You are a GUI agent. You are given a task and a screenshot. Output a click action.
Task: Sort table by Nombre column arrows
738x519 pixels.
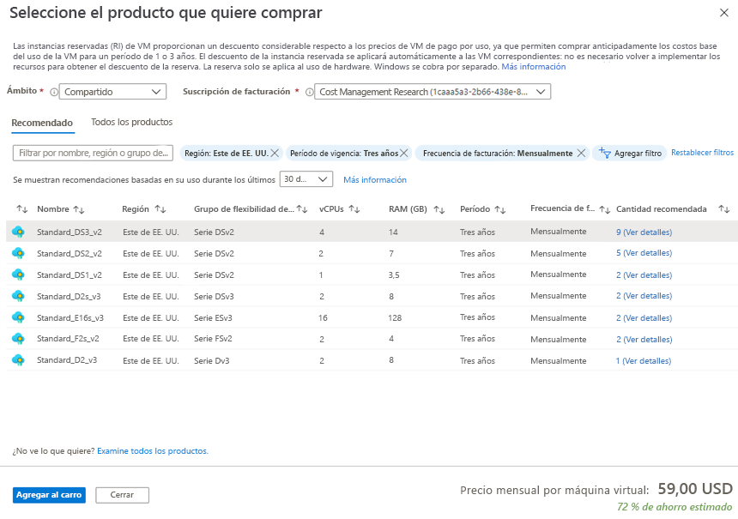click(79, 209)
